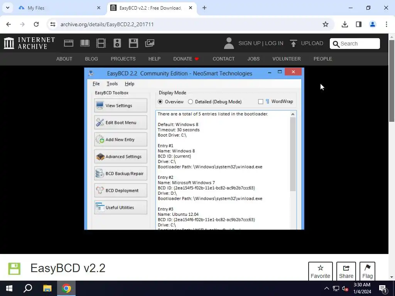Click the network tray icon
Viewport: 395px width, 296px height.
(336, 288)
